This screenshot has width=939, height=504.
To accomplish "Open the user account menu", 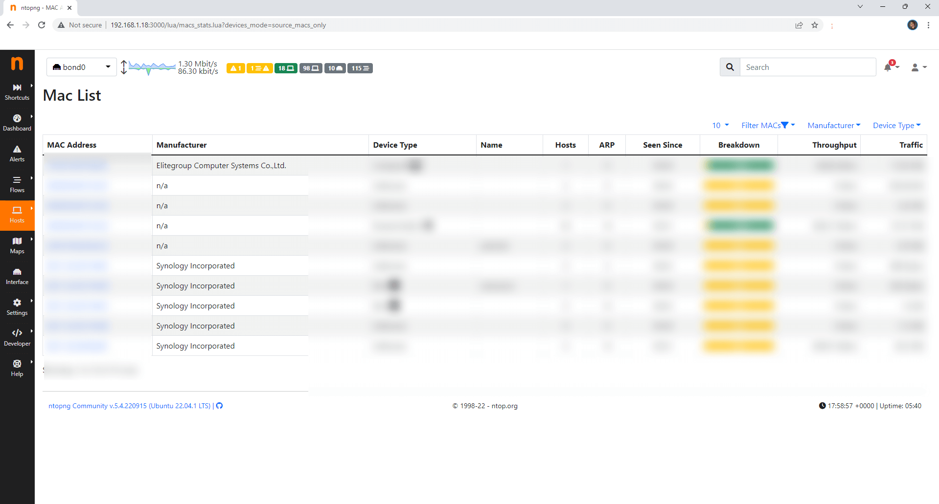I will (x=918, y=67).
